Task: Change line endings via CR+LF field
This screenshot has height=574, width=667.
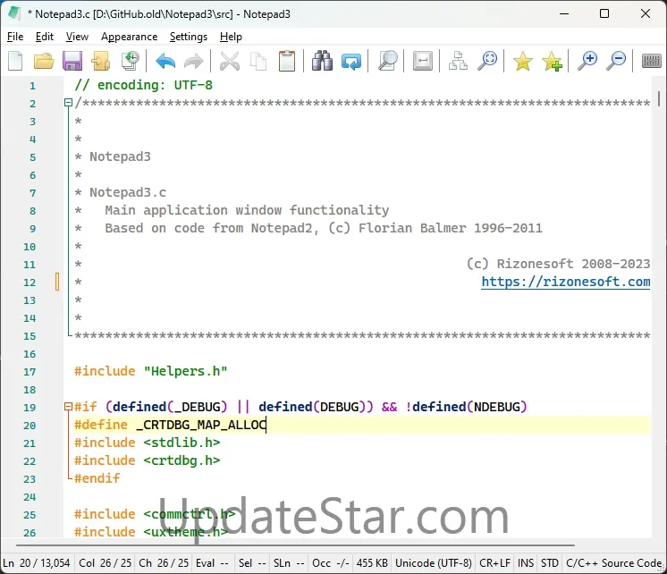Action: pos(494,563)
